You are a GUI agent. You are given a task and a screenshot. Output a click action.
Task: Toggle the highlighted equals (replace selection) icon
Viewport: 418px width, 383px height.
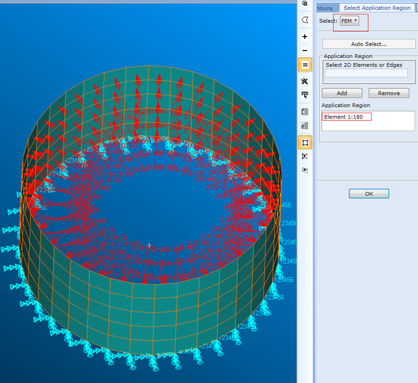coord(305,64)
